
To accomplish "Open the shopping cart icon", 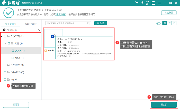I will (x=137, y=3).
